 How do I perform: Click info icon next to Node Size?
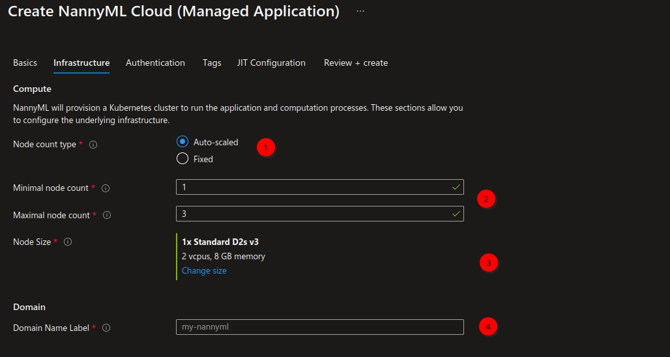[x=68, y=242]
